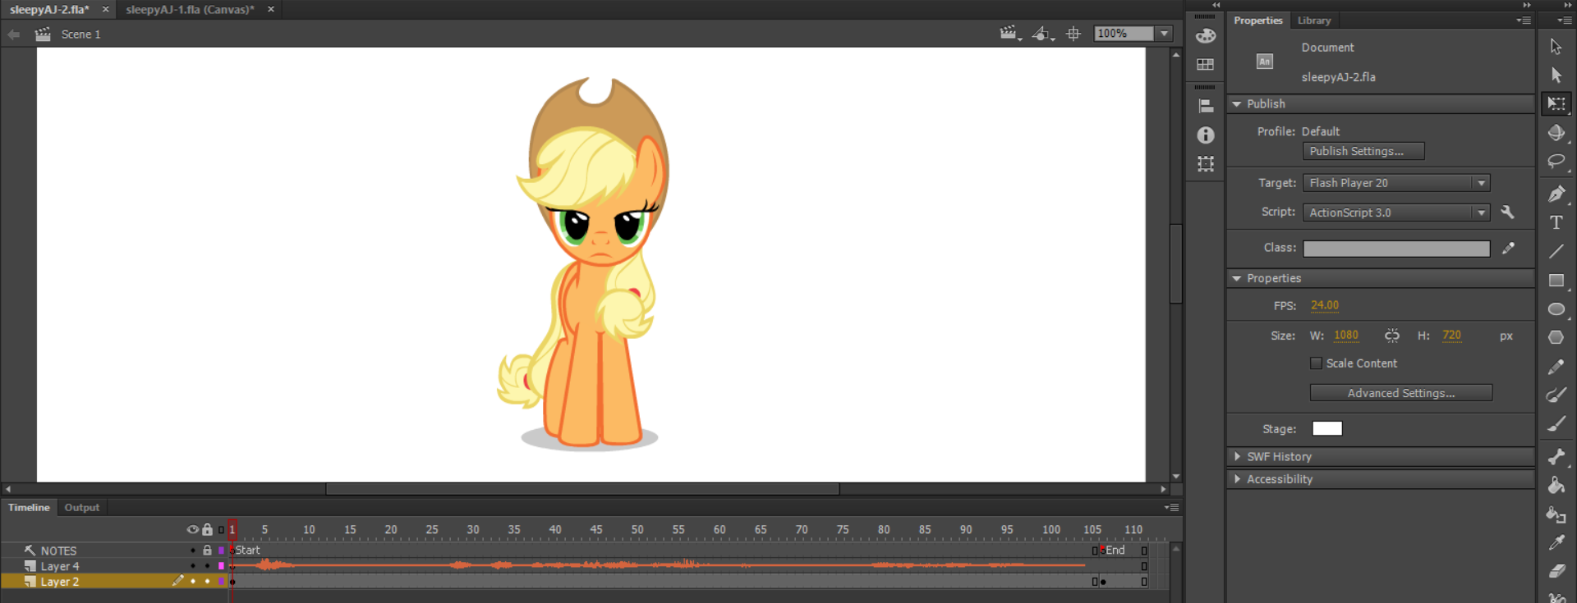Click the Edit Symbols icon above the stage
Screen dimensions: 1577x603
click(x=1042, y=34)
